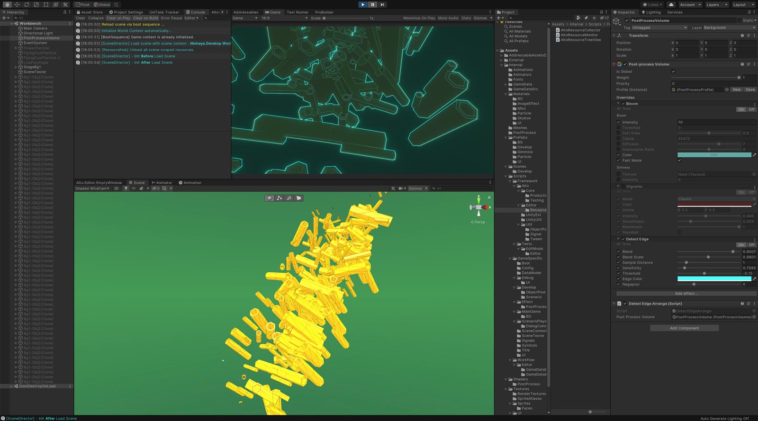Image resolution: width=758 pixels, height=421 pixels.
Task: Click the Step frame button
Action: 382,4
